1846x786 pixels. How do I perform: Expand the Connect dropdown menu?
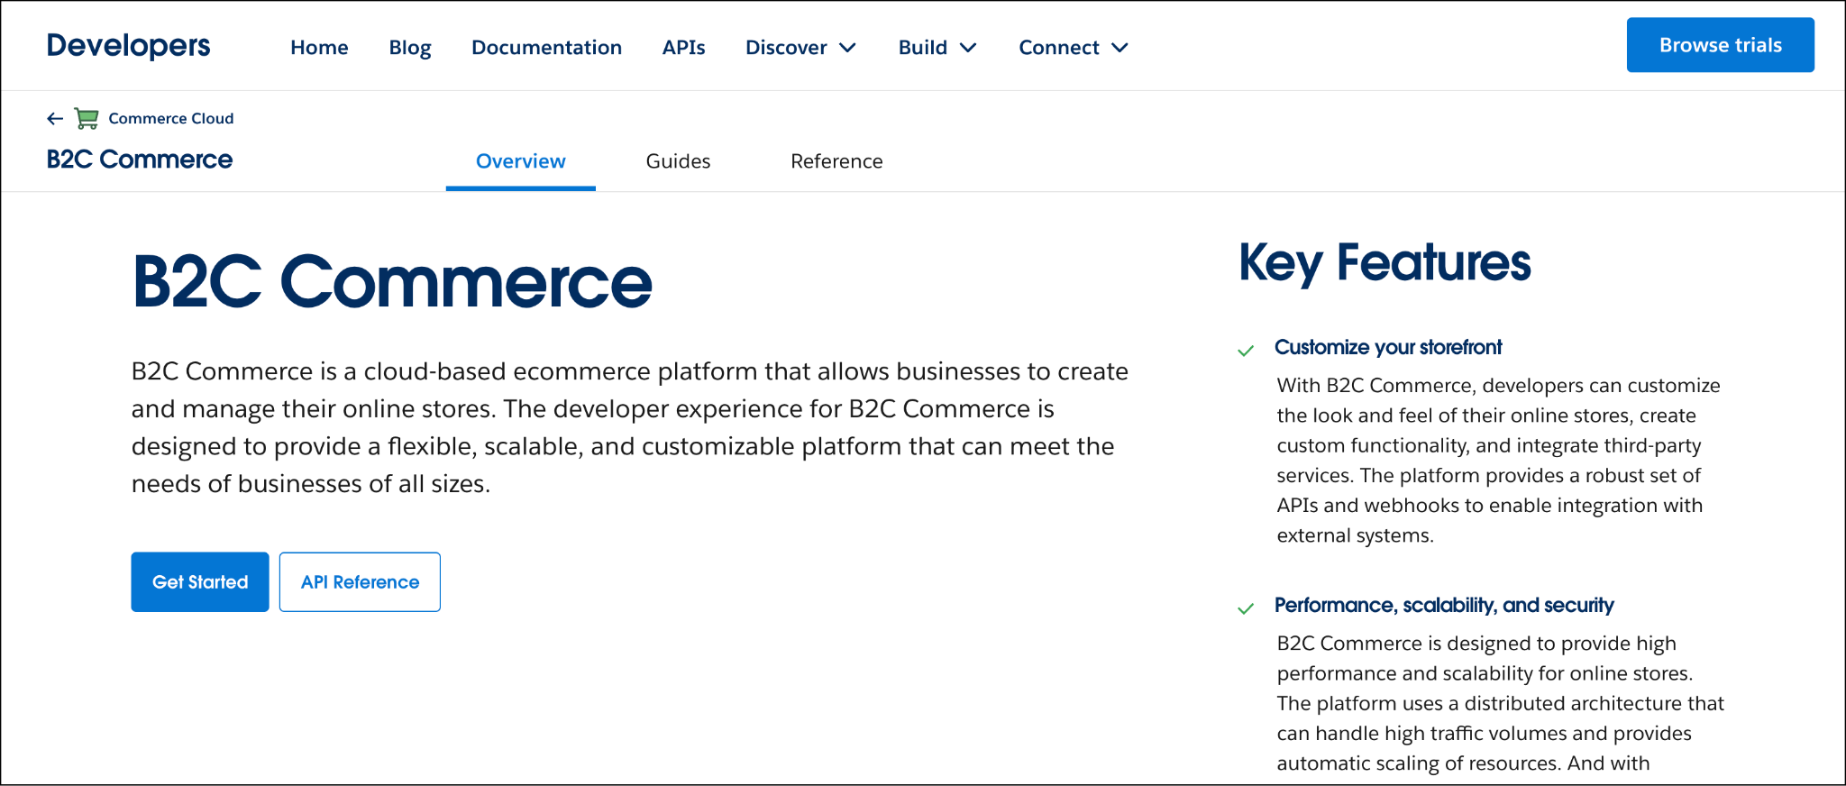(x=1074, y=47)
